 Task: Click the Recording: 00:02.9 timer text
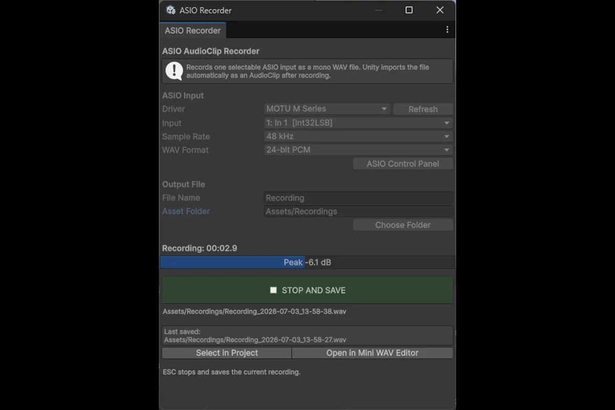click(x=200, y=248)
